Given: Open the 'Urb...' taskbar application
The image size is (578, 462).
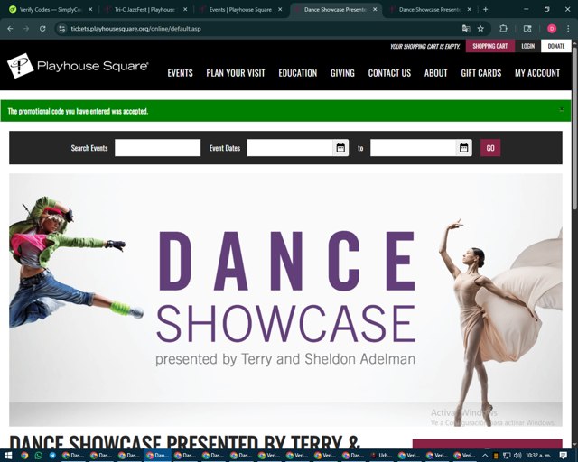Looking at the screenshot, I should click(381, 456).
